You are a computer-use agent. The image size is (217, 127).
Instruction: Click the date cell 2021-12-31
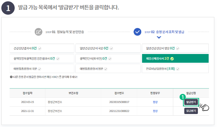(x=27, y=111)
